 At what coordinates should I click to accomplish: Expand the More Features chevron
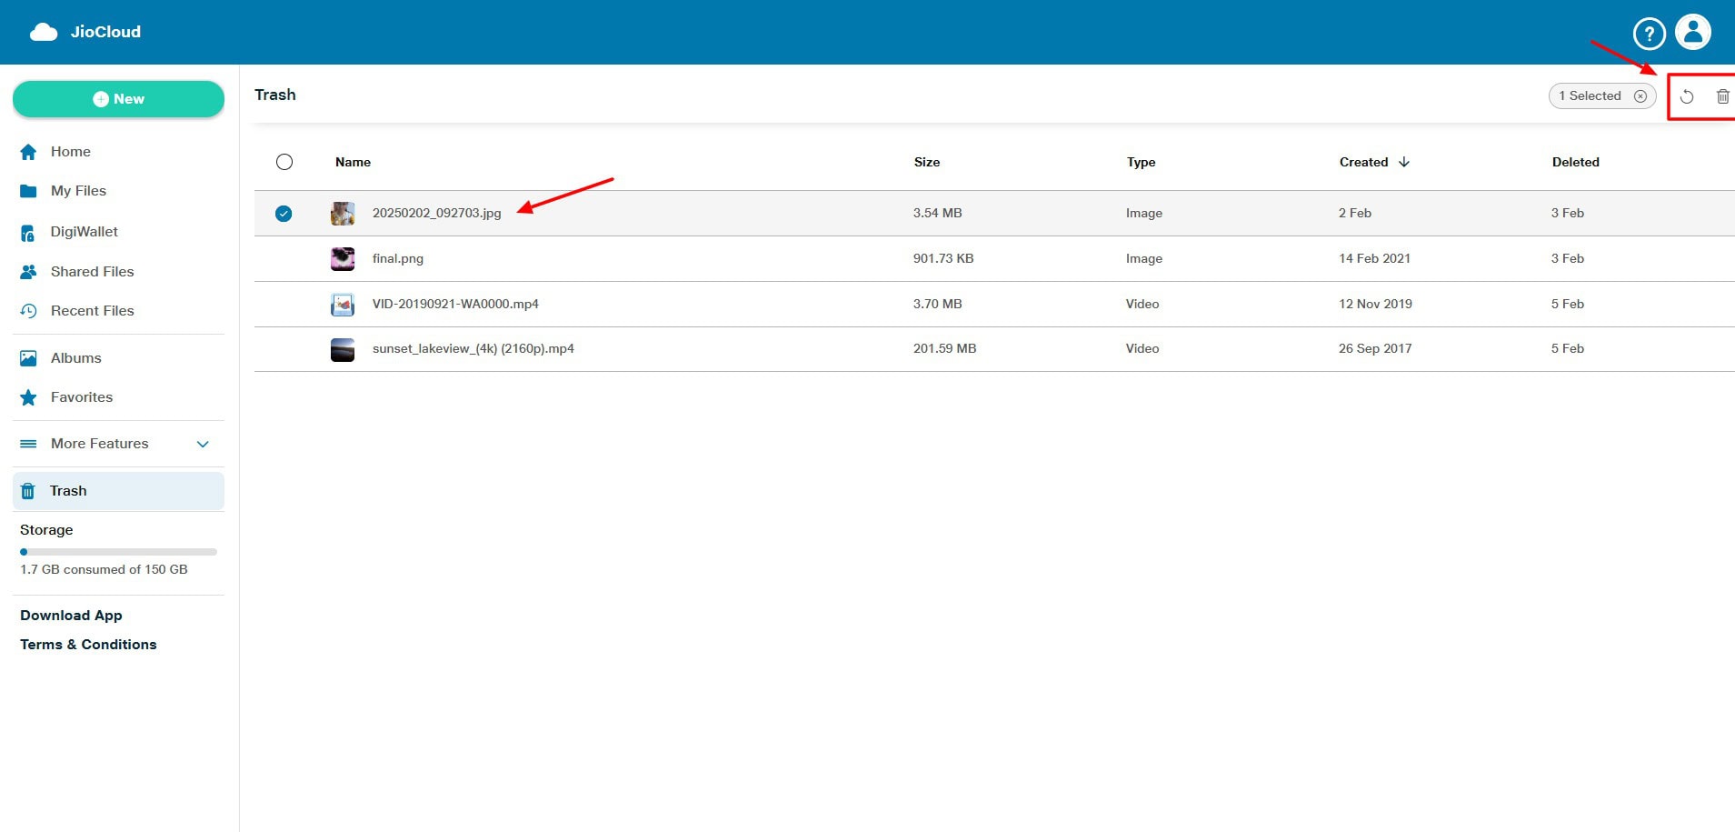[x=203, y=444]
